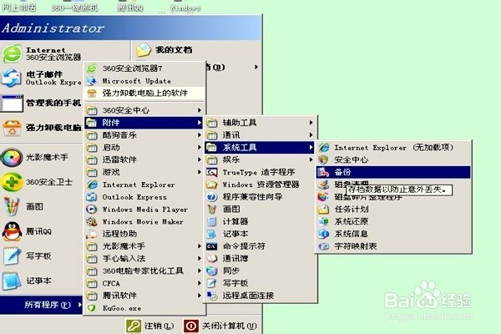Select 360安全浏览器7 menu entry
Image resolution: width=501 pixels, height=334 pixels.
pyautogui.click(x=144, y=68)
